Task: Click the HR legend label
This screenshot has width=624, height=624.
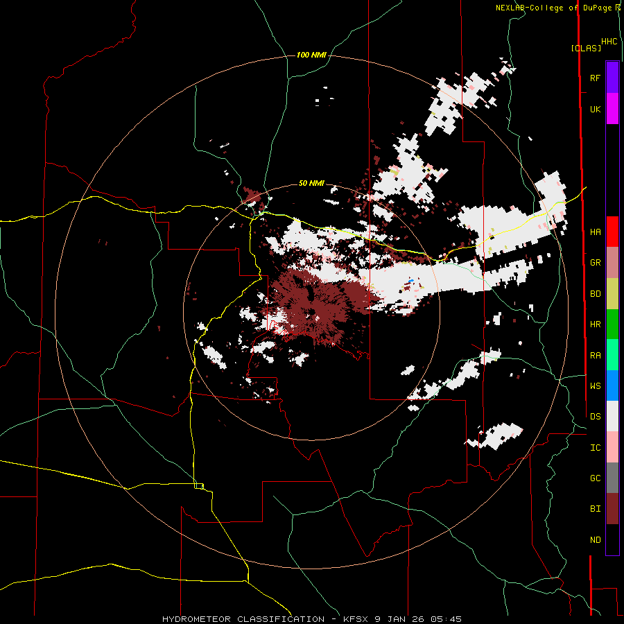Action: click(x=596, y=324)
